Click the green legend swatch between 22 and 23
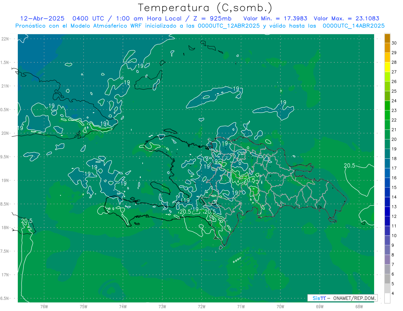The image size is (403, 311). point(387,115)
